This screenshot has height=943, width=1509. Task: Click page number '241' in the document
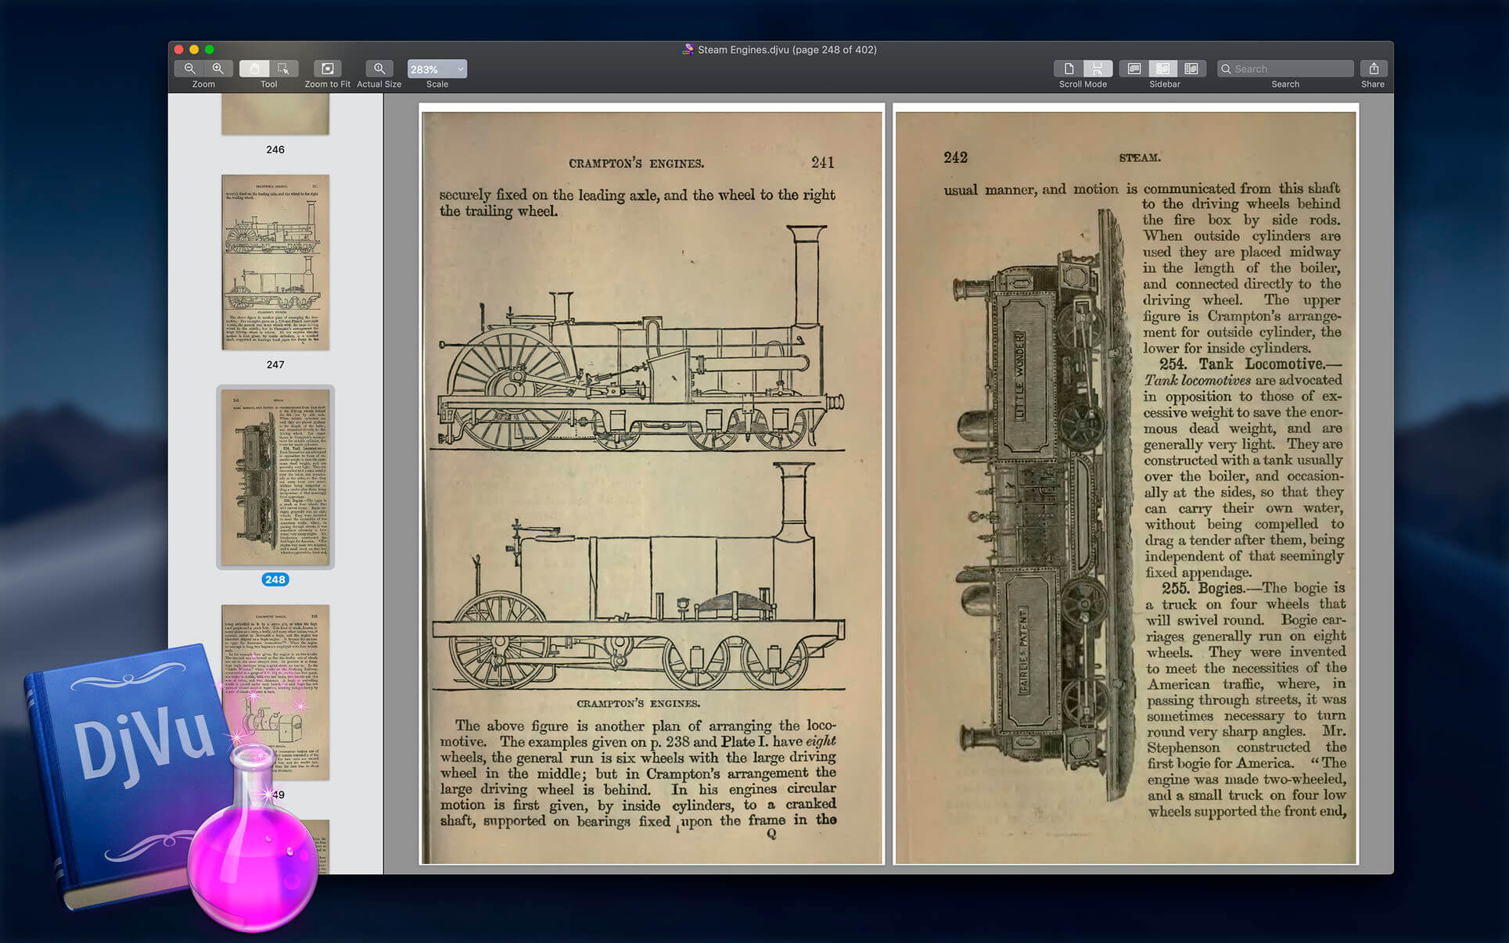click(822, 163)
